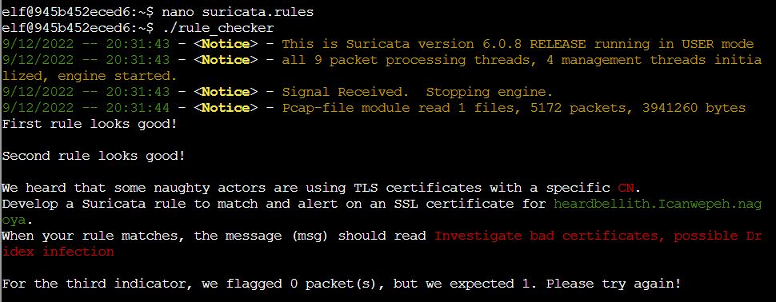This screenshot has height=302, width=776.
Task: Click the '20:31:44' timestamp
Action: (x=138, y=108)
